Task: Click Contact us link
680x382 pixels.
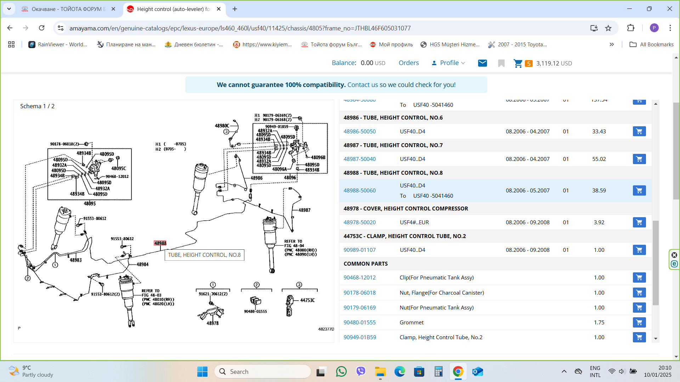Action: (362, 85)
